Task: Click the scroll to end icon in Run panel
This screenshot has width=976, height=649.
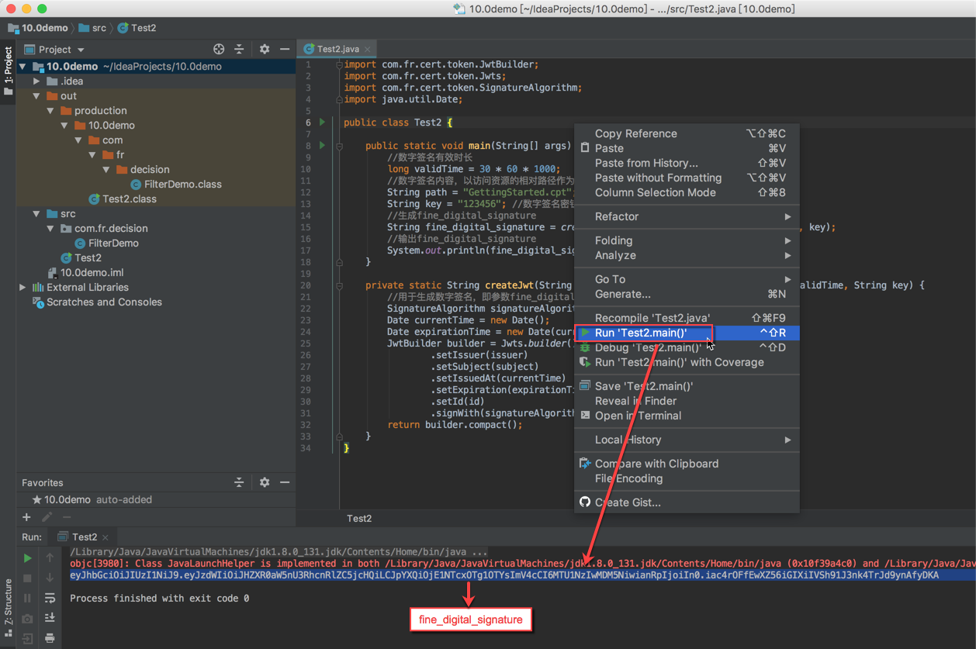Action: (x=50, y=618)
